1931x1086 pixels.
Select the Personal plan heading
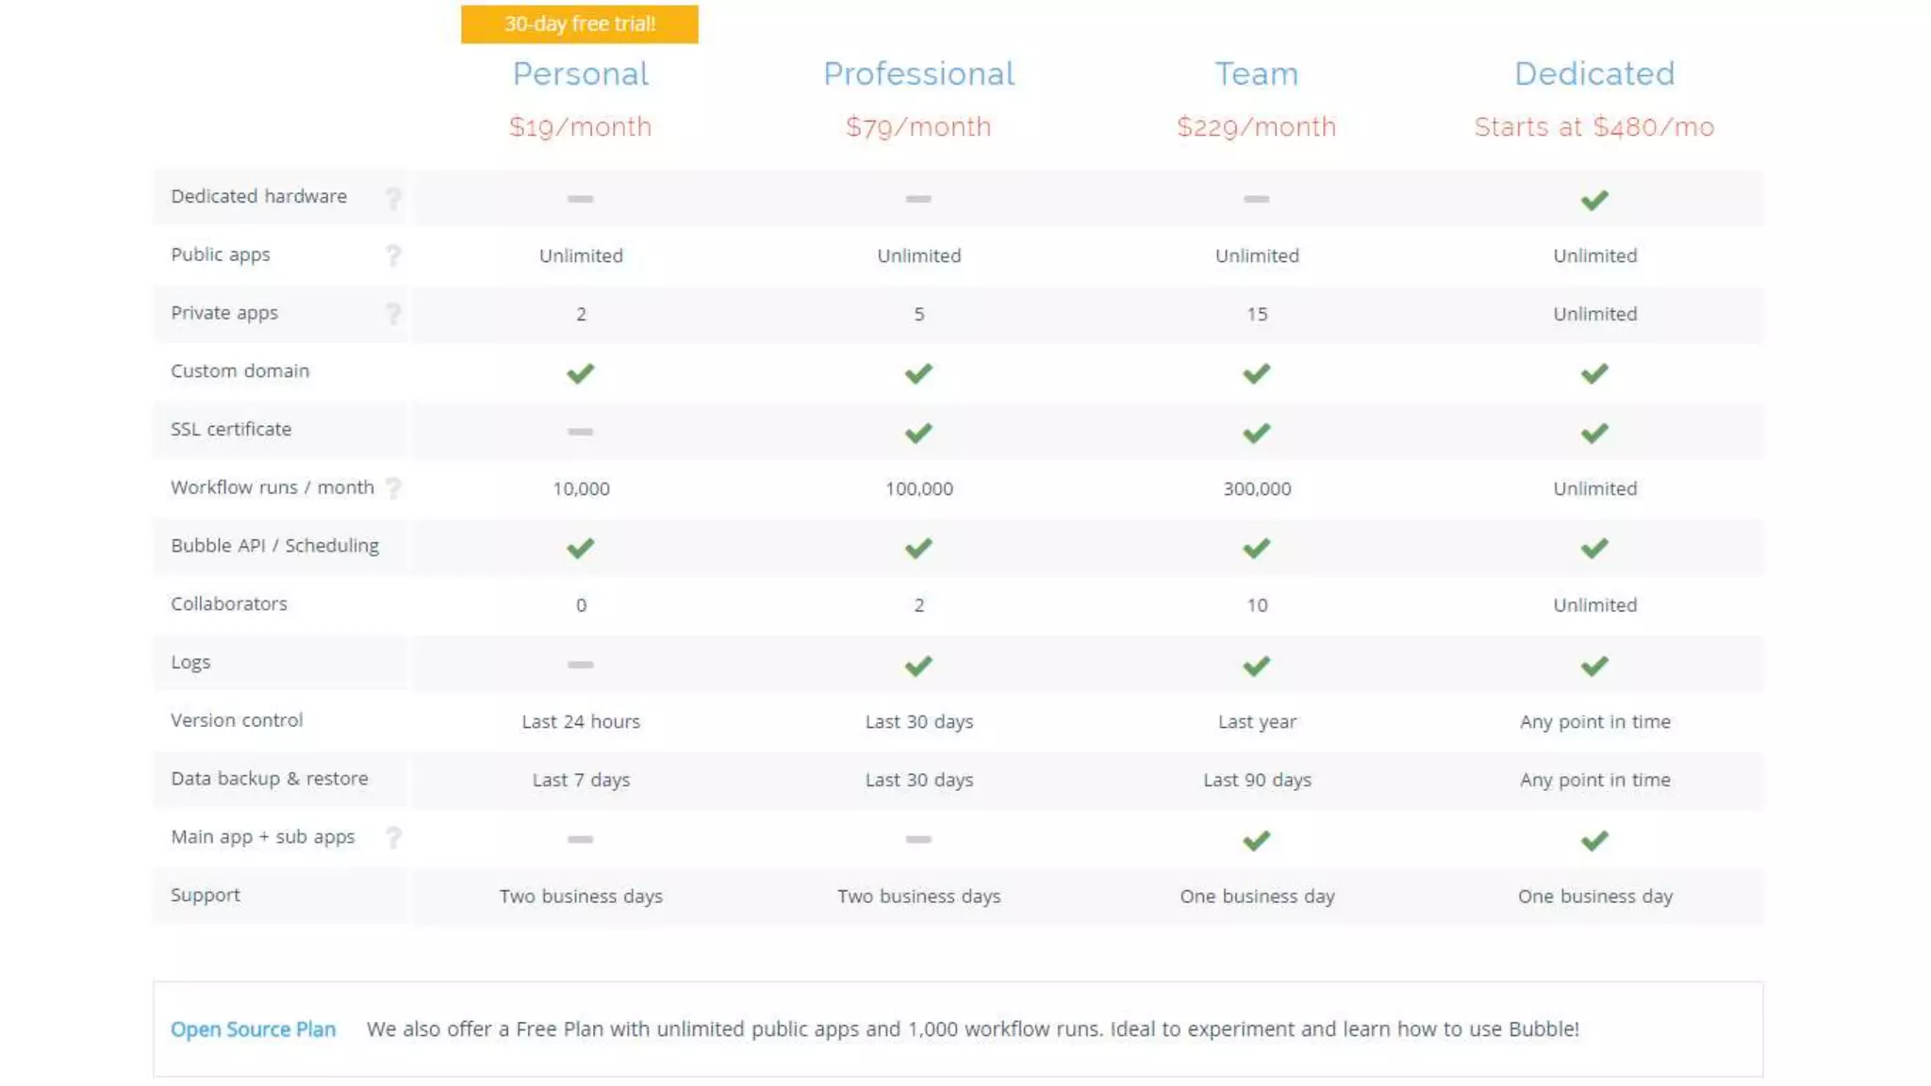(x=581, y=74)
